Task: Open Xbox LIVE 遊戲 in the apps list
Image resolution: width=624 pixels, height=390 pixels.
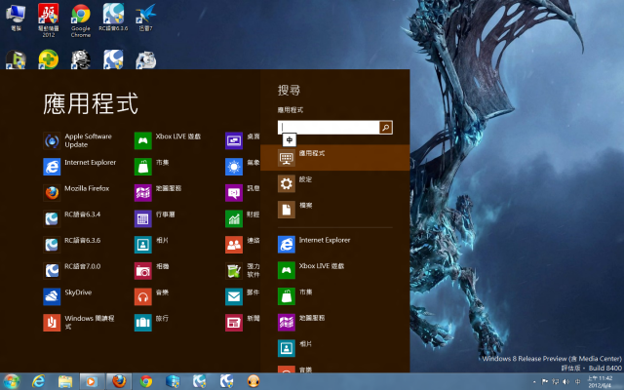Action: [x=168, y=140]
